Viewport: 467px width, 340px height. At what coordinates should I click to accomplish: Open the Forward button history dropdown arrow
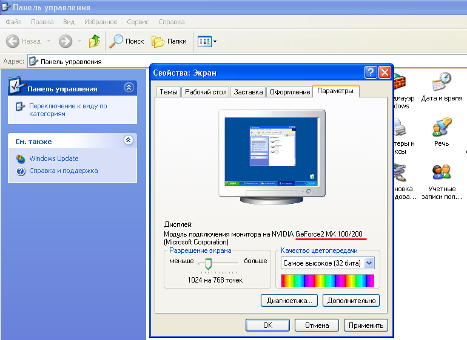point(79,41)
